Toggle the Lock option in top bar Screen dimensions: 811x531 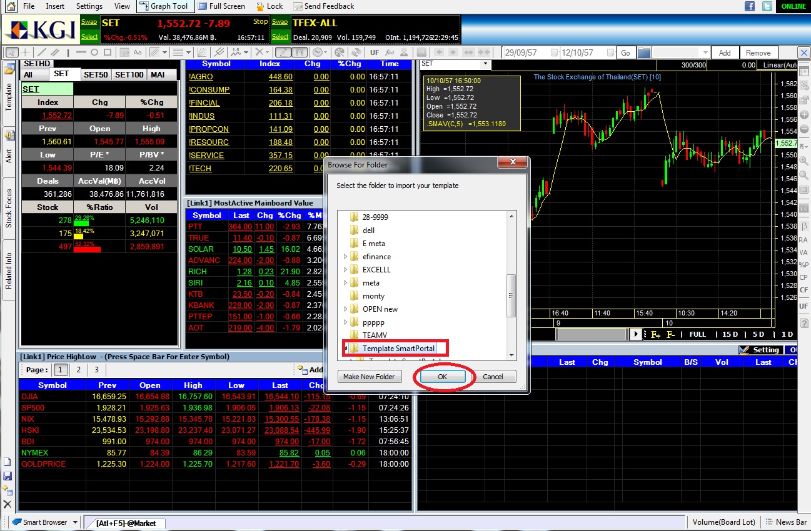[269, 6]
